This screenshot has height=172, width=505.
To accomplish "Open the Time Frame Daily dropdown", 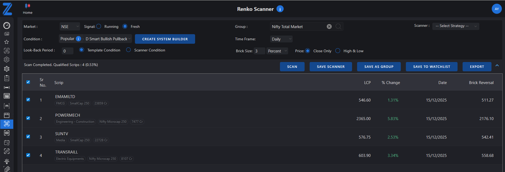I will [281, 39].
